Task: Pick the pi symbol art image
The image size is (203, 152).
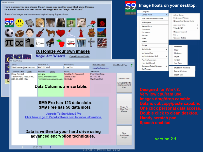Action: pos(9,43)
